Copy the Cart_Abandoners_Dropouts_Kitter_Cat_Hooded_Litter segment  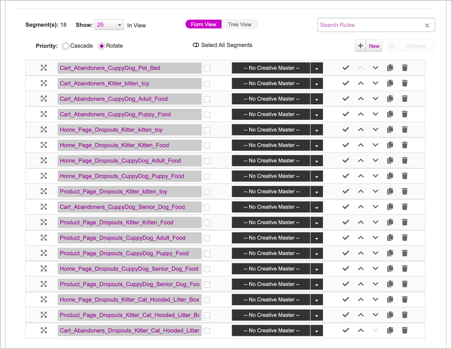coord(390,330)
